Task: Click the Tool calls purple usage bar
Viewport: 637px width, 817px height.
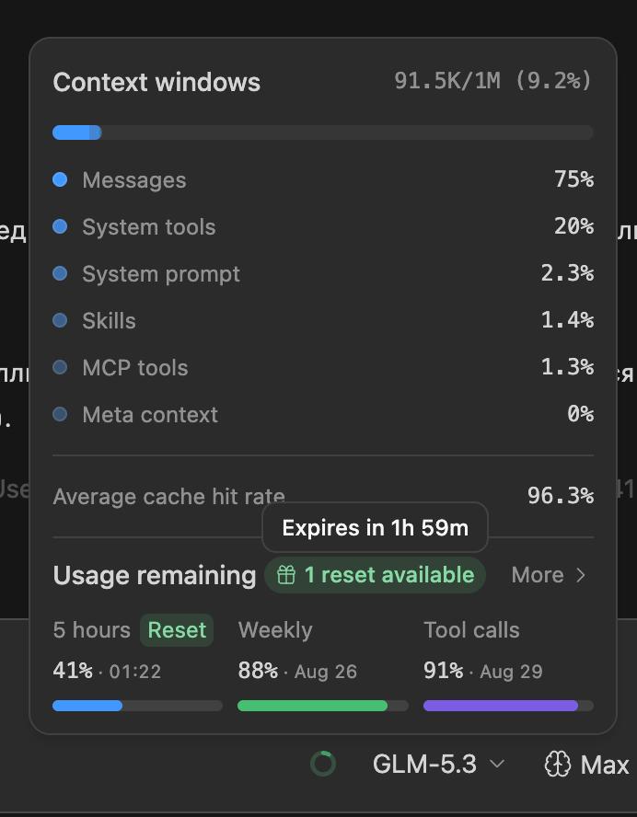Action: 508,706
